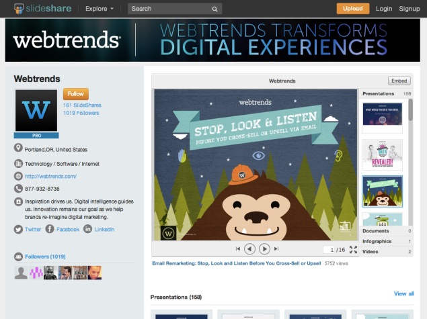Open the Followers (1019) link
Screen dimensions: 427x319
45,257
